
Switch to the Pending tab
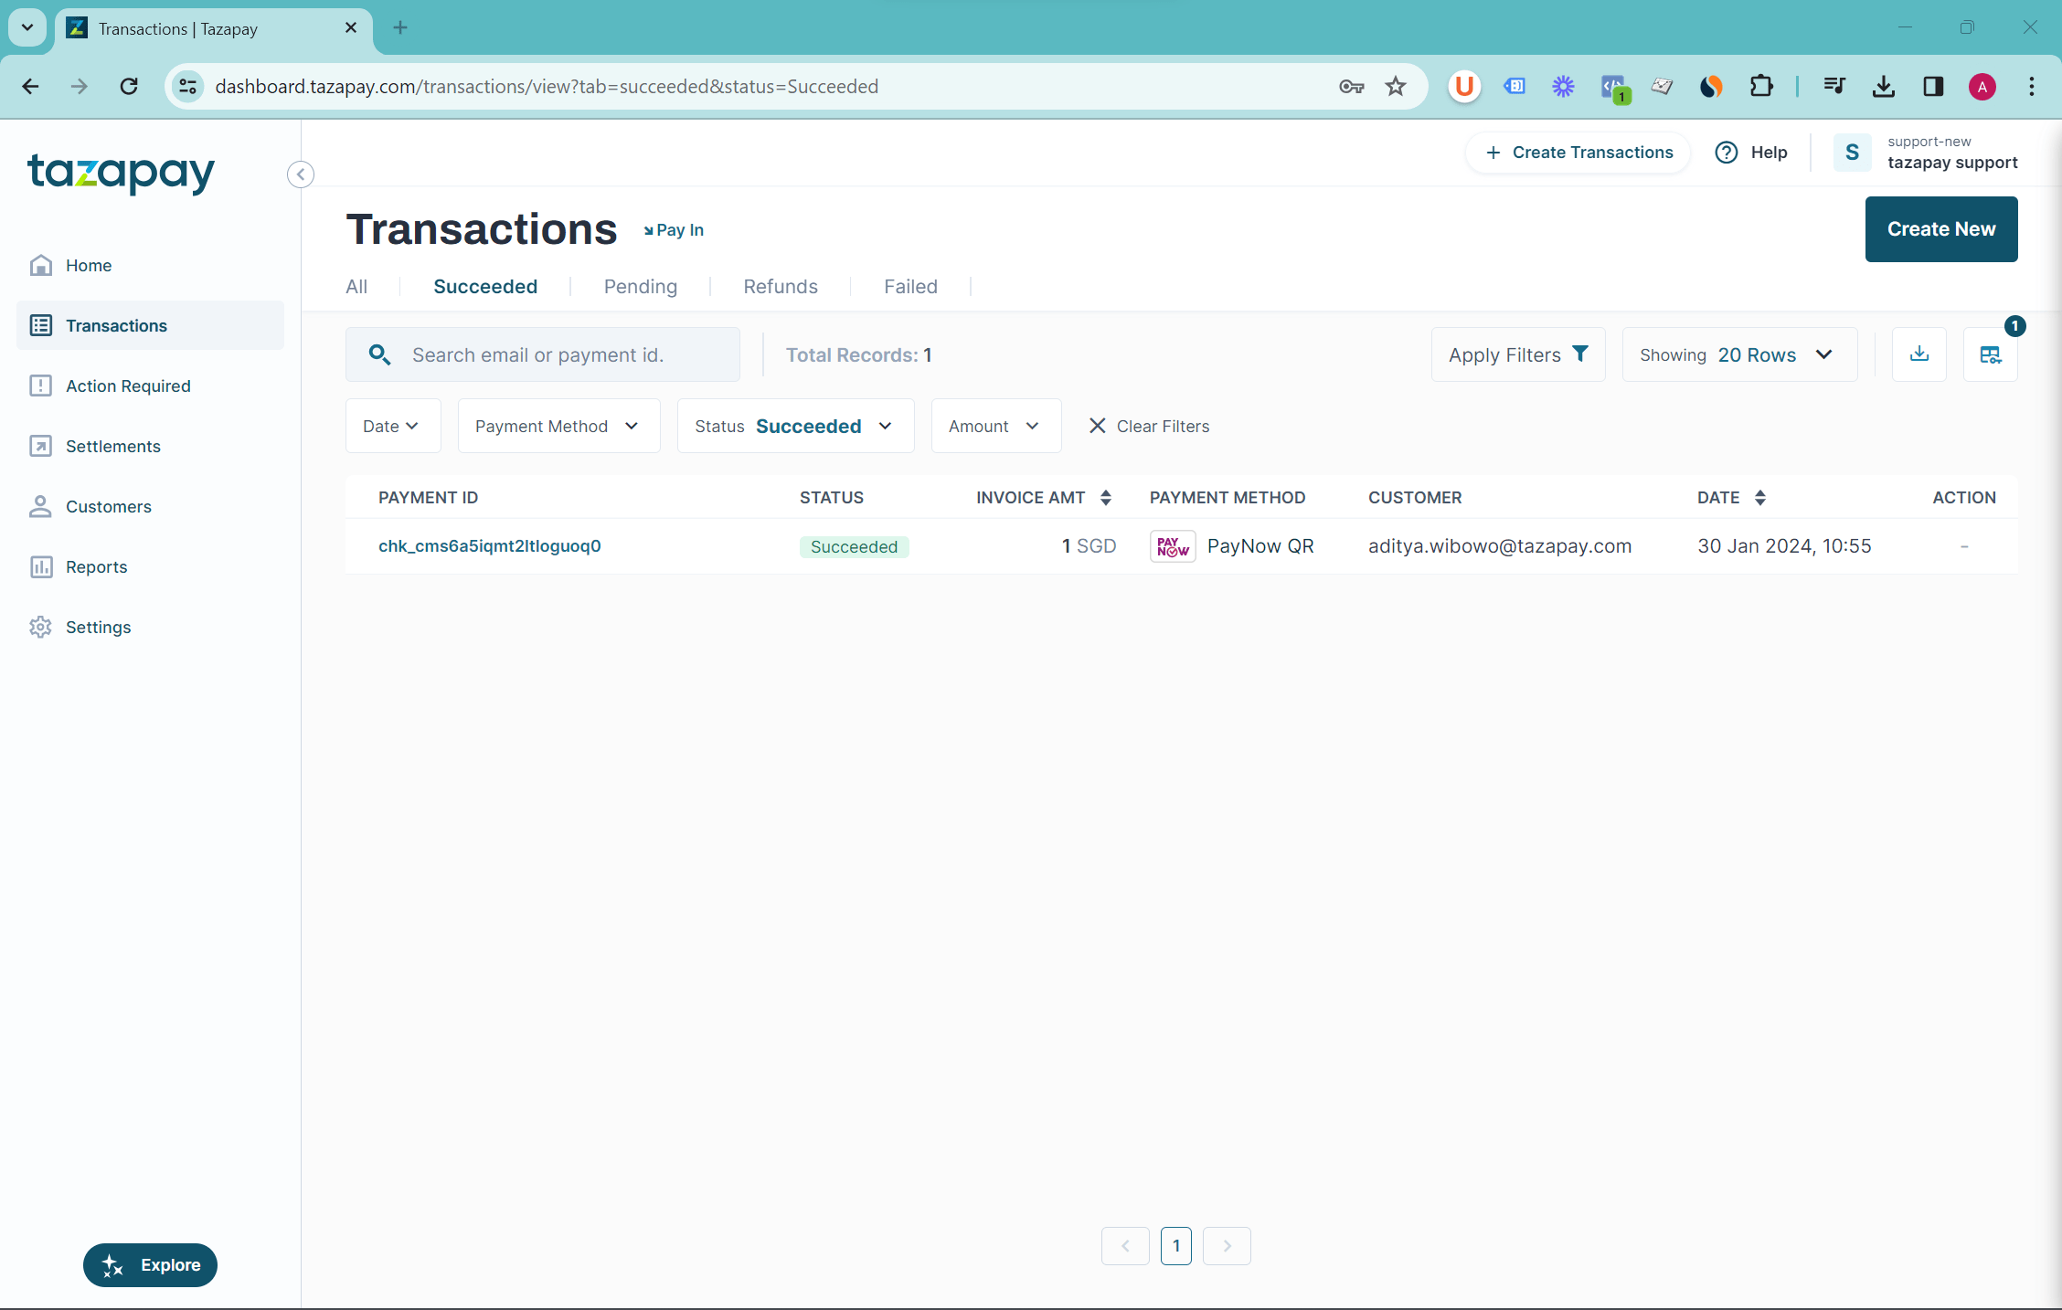(x=640, y=286)
